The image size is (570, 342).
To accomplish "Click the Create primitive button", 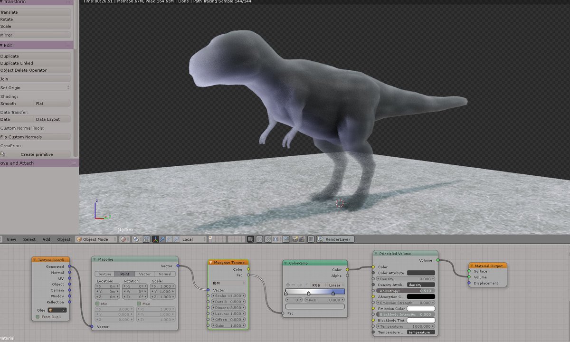I will pyautogui.click(x=35, y=154).
